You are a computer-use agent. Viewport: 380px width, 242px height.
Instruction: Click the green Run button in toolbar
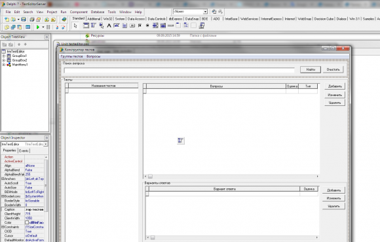[37, 27]
